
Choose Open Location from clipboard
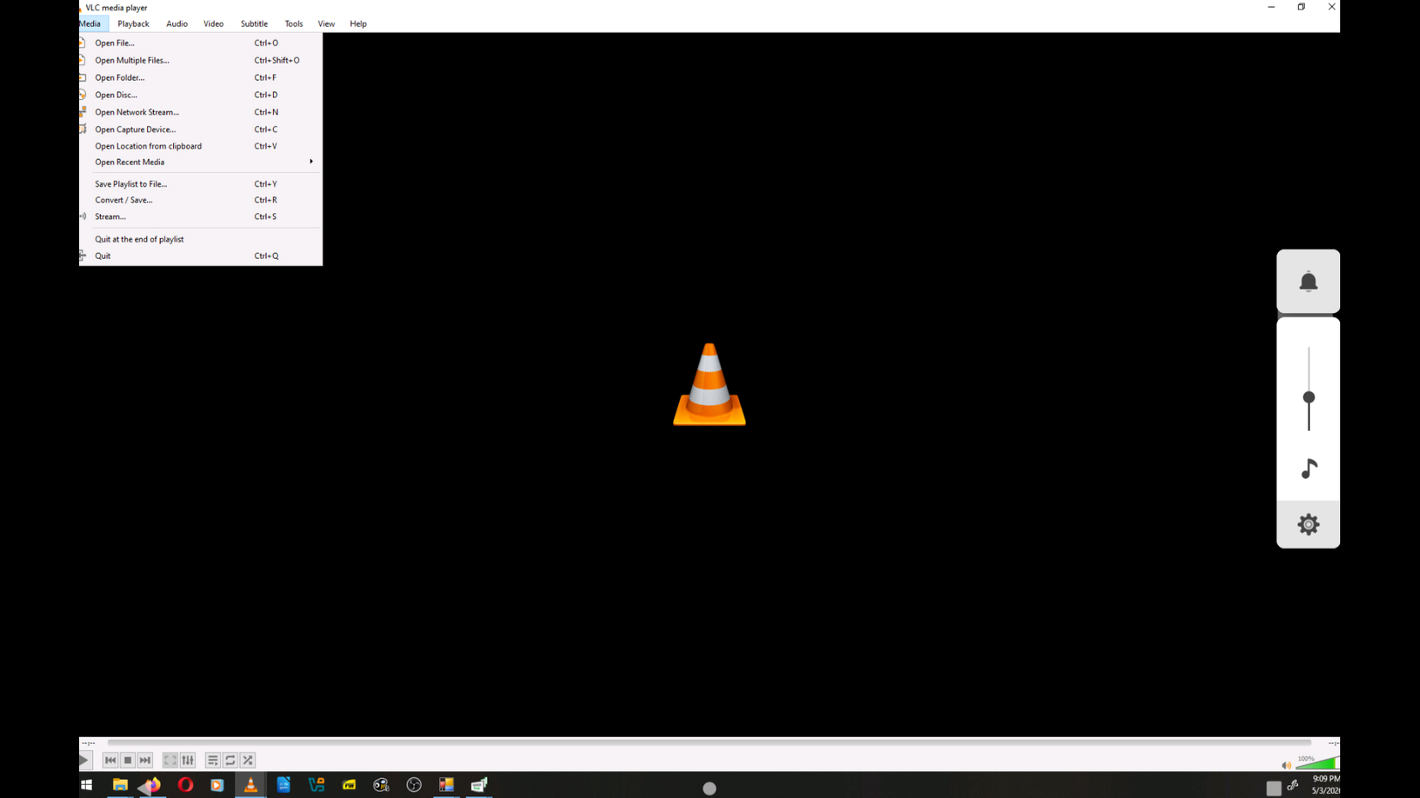pos(201,146)
